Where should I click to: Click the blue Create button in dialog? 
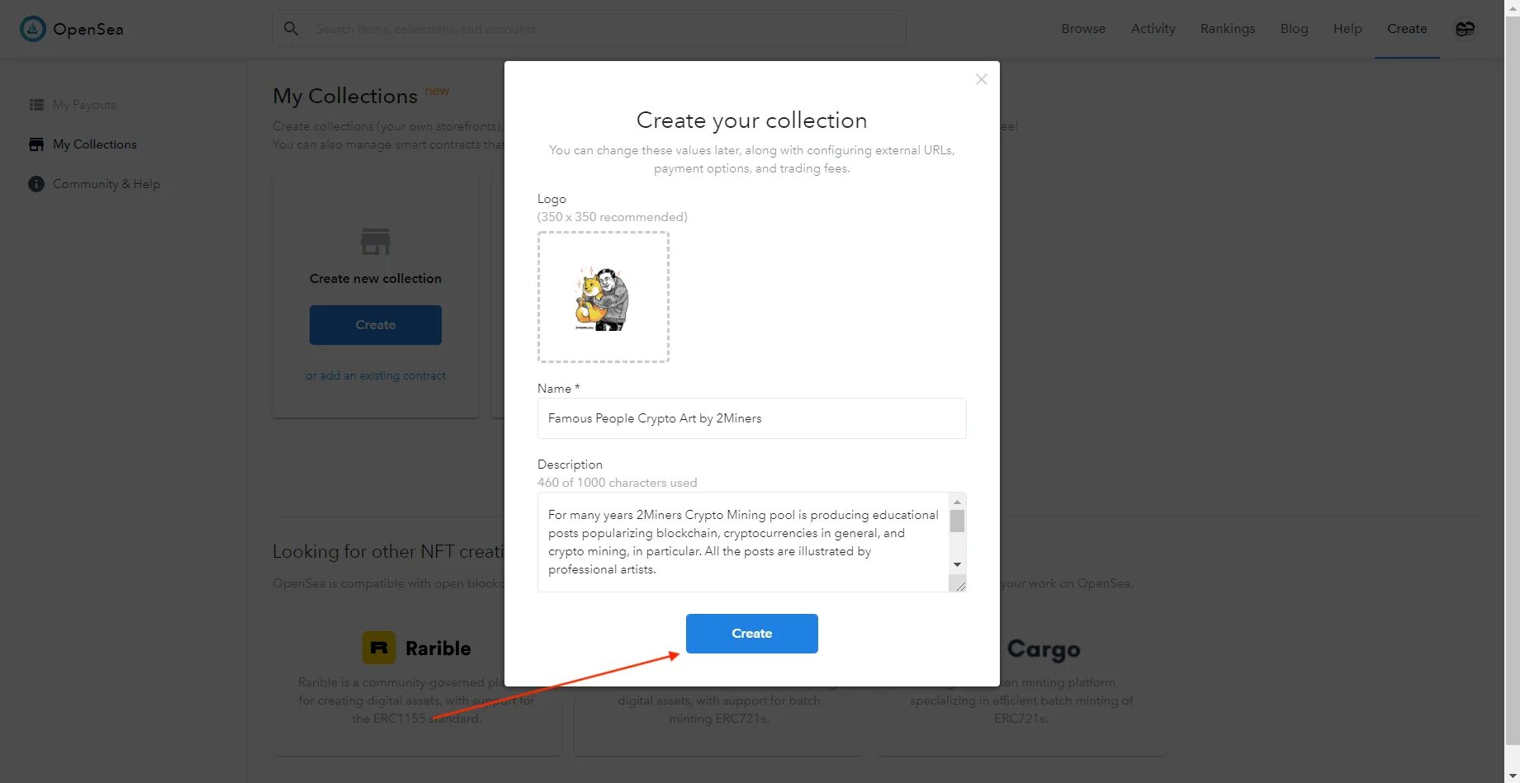click(751, 634)
